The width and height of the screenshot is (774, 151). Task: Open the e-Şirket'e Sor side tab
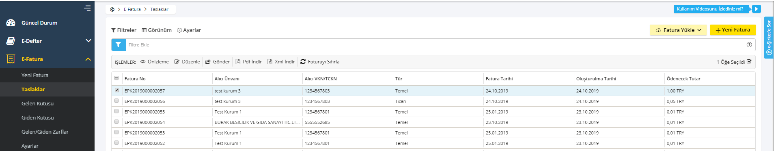click(x=769, y=38)
